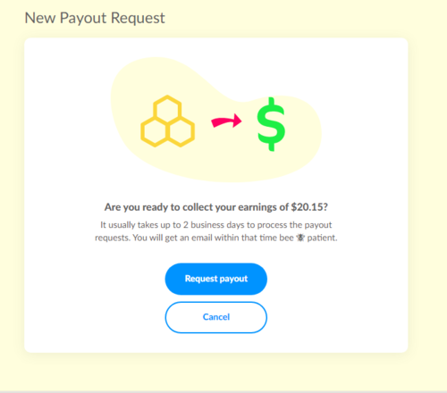This screenshot has width=447, height=393.
Task: Click the yellow honeycomb icon
Action: pos(167,121)
